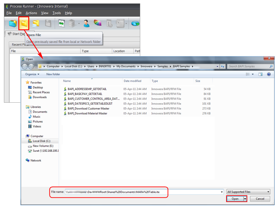Click the user profile person icon

(x=86, y=23)
